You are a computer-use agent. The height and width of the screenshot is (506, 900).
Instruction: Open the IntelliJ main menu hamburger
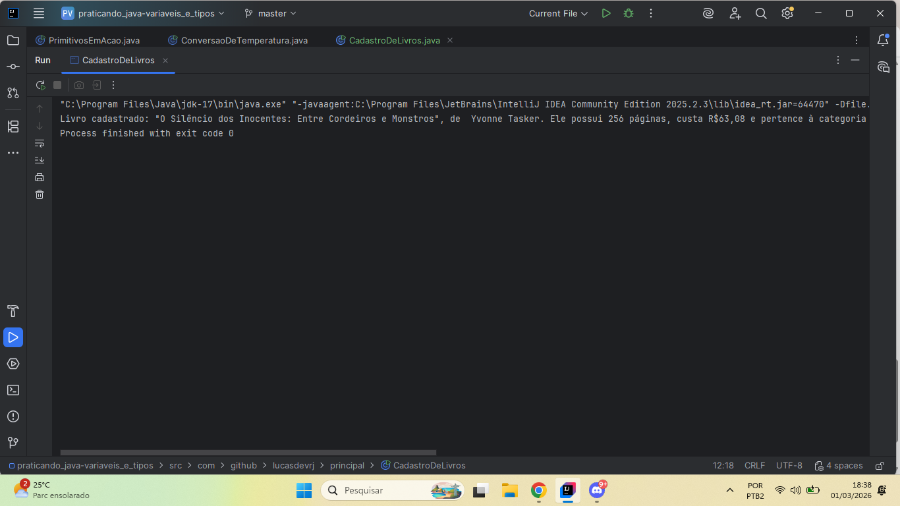[39, 13]
